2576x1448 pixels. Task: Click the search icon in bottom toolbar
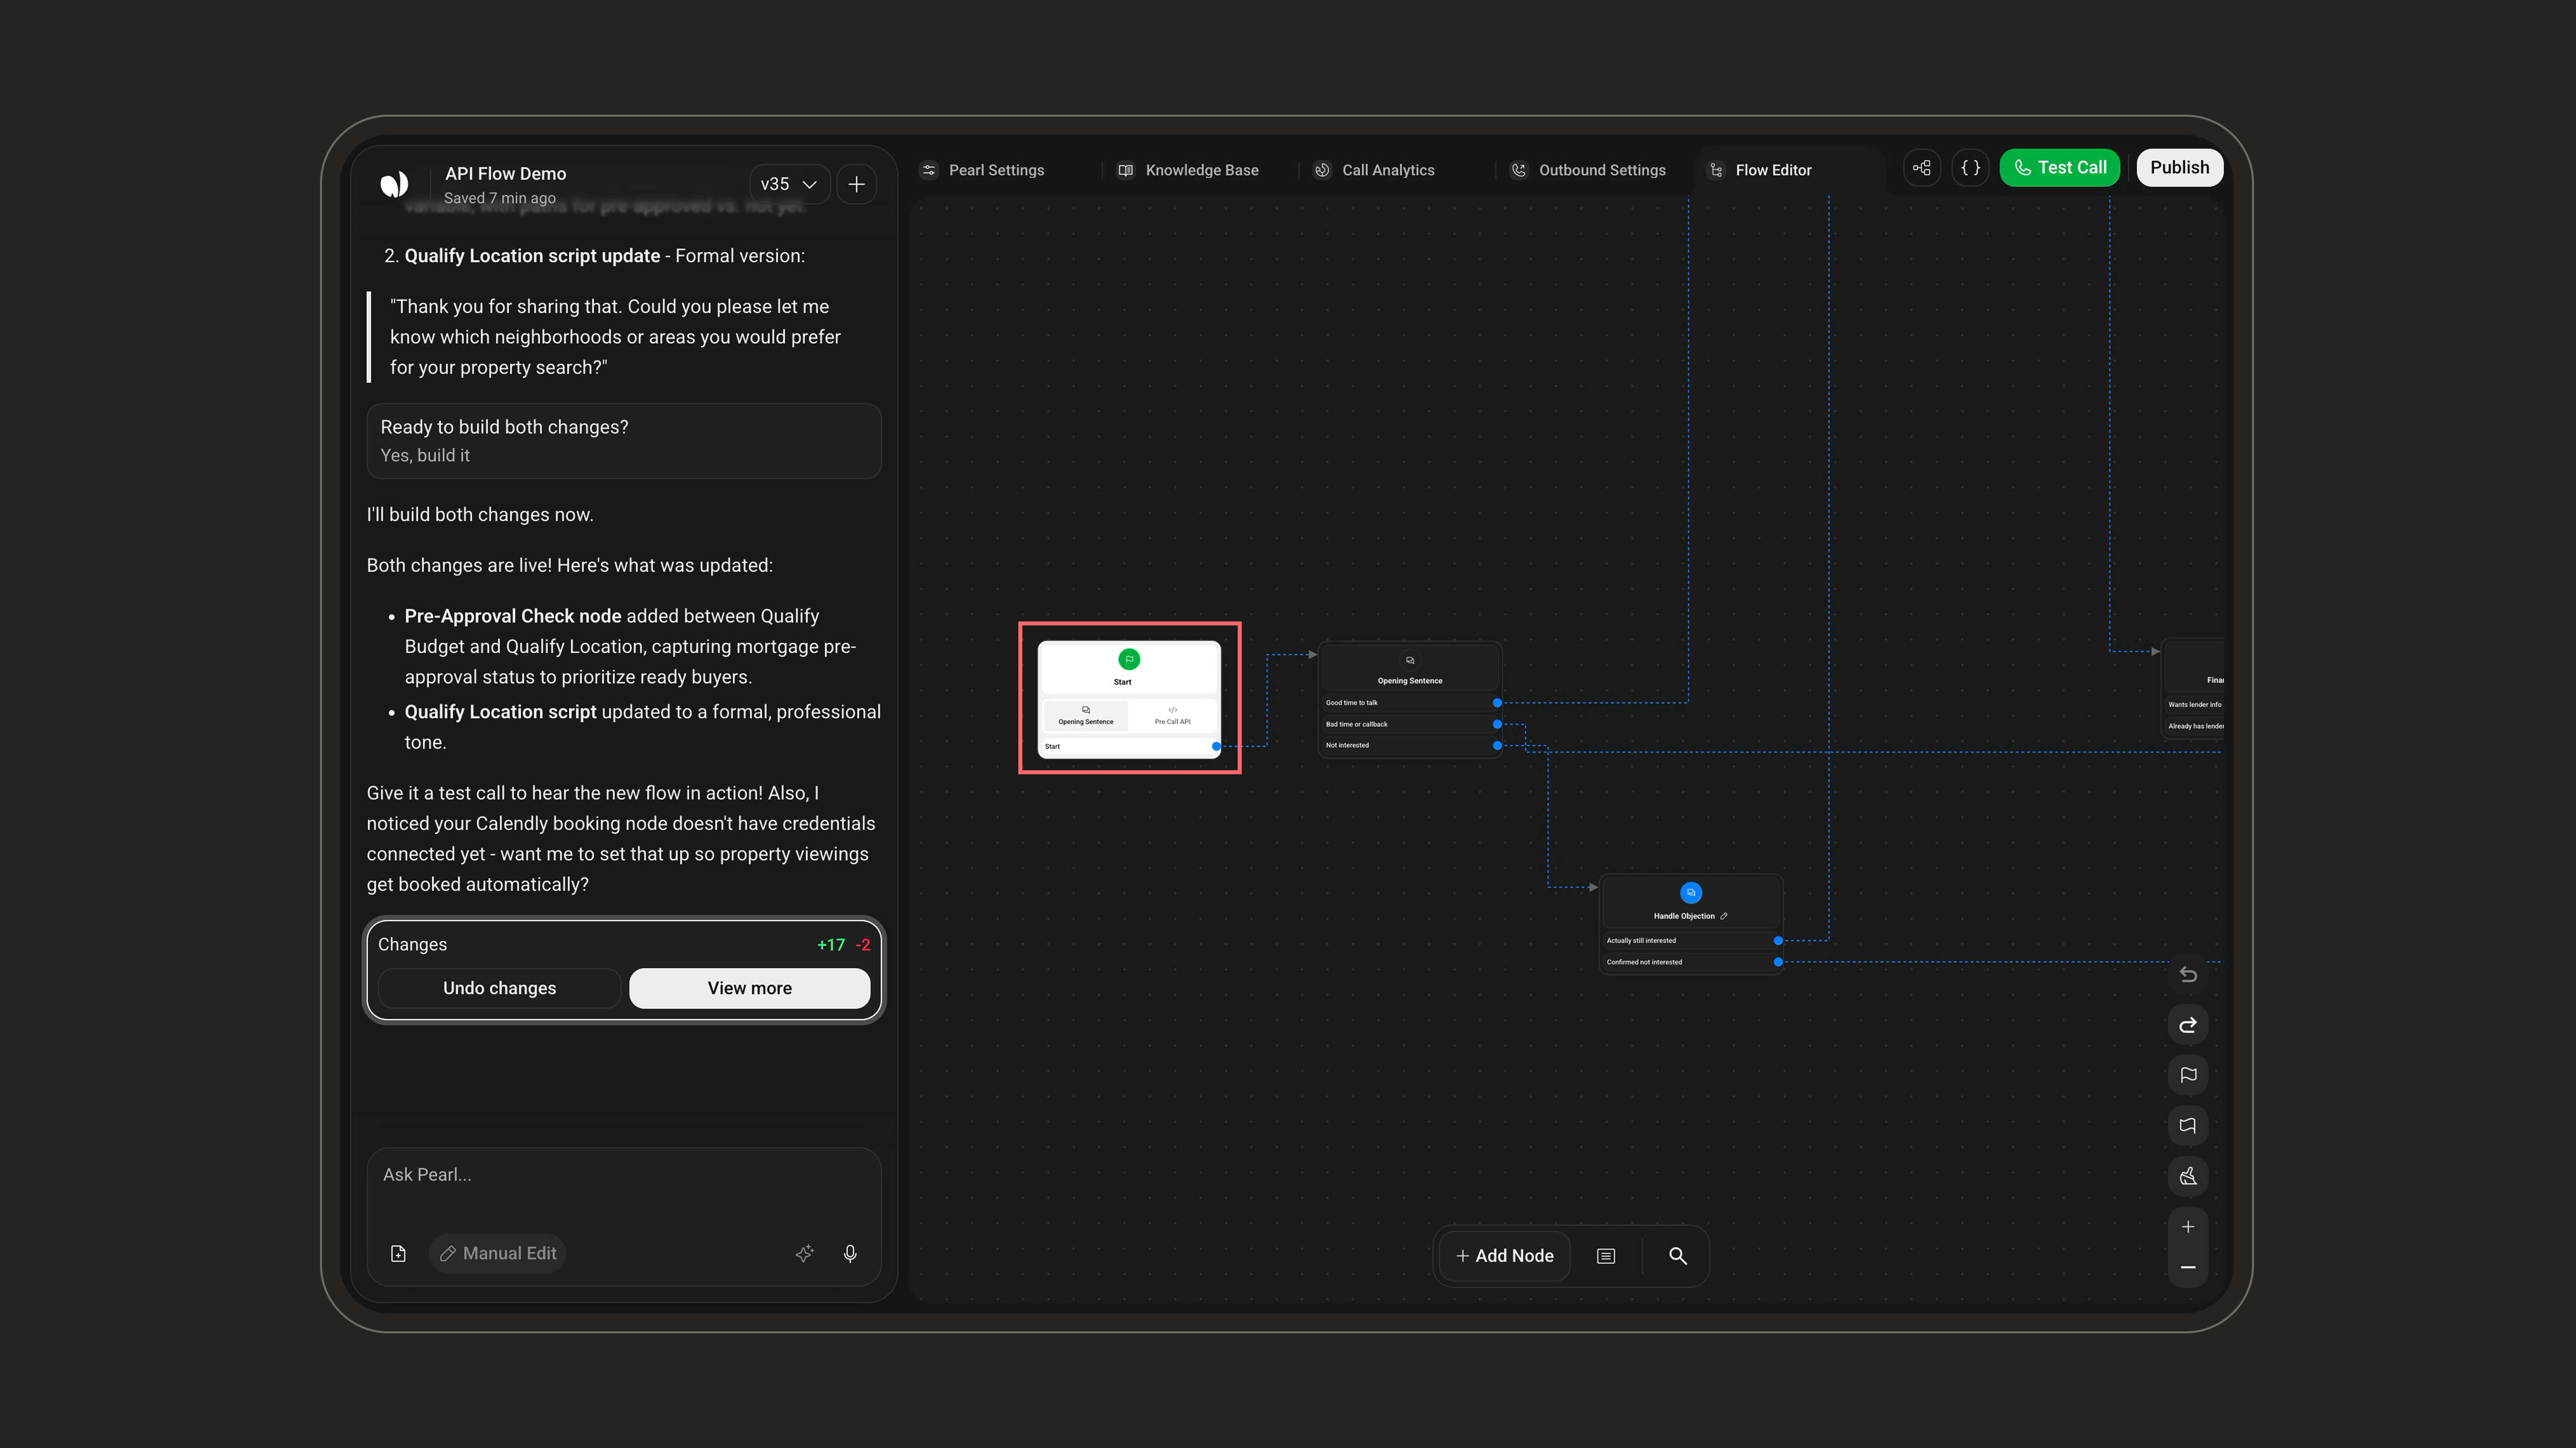tap(1678, 1256)
